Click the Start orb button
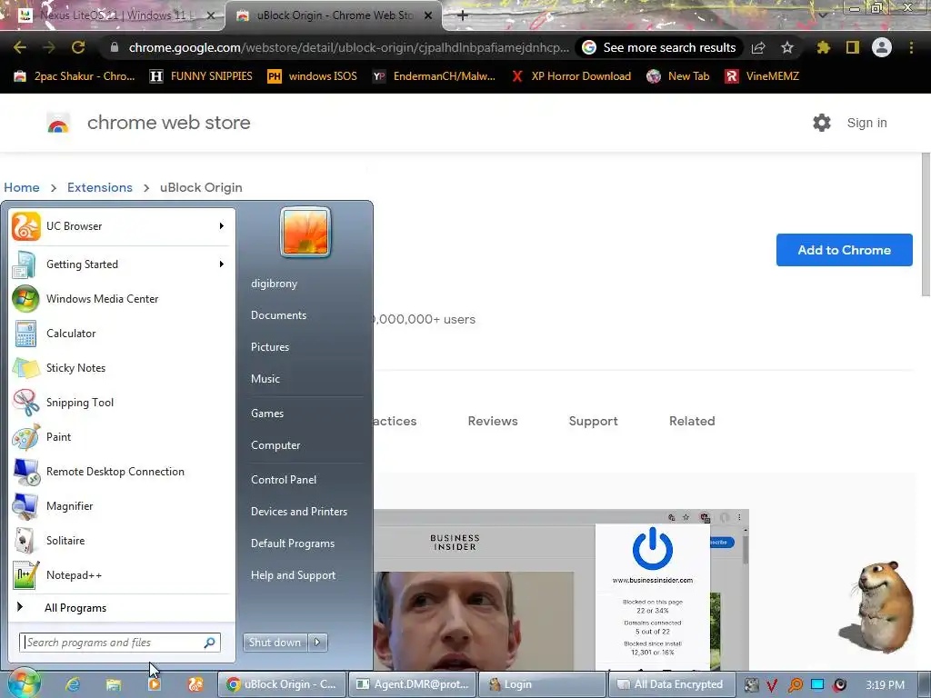 tap(25, 683)
